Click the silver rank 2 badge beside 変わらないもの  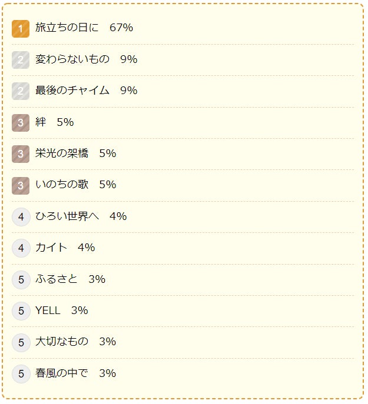point(21,60)
